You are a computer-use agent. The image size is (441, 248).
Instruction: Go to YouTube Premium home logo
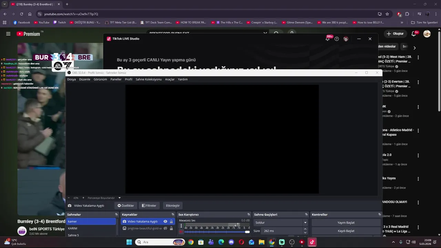[28, 34]
